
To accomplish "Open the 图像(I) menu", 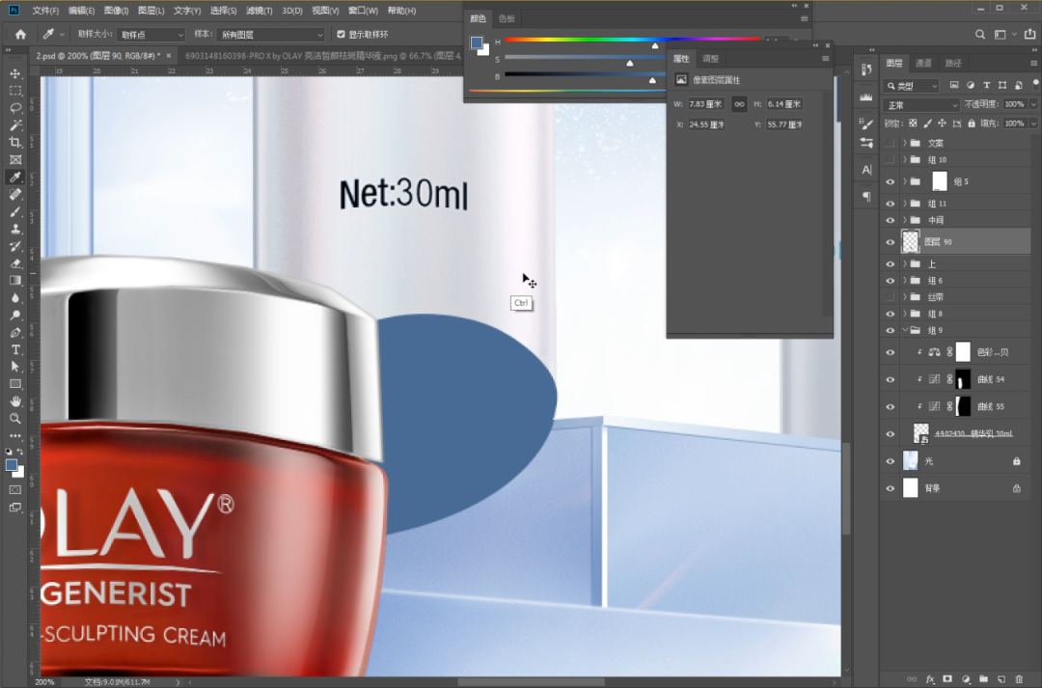I will click(x=117, y=11).
